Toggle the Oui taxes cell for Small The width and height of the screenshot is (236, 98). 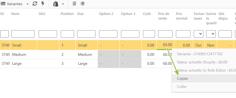(x=198, y=45)
